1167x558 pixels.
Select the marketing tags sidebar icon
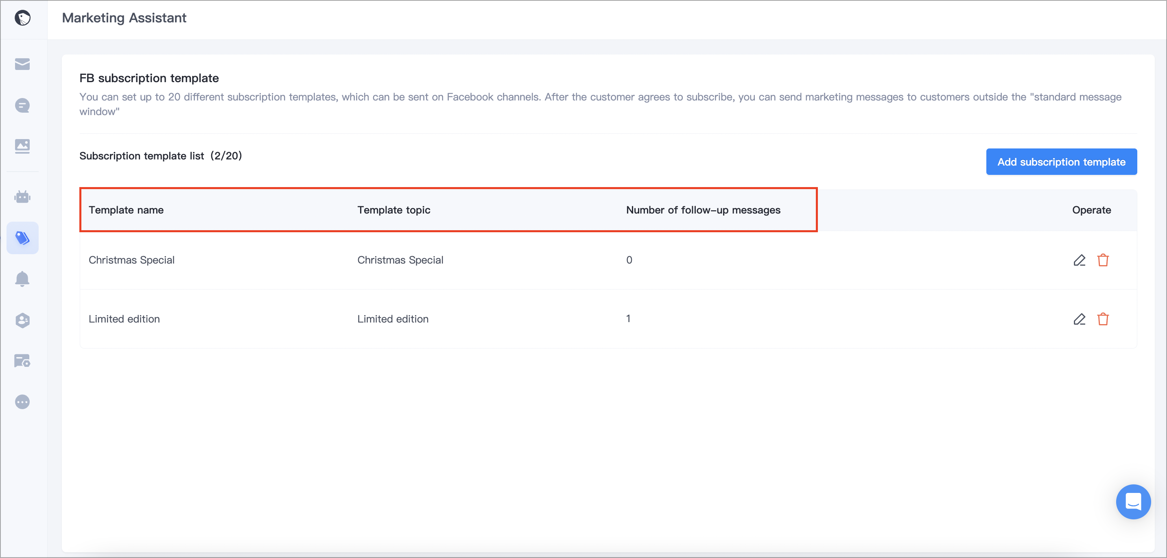tap(22, 238)
